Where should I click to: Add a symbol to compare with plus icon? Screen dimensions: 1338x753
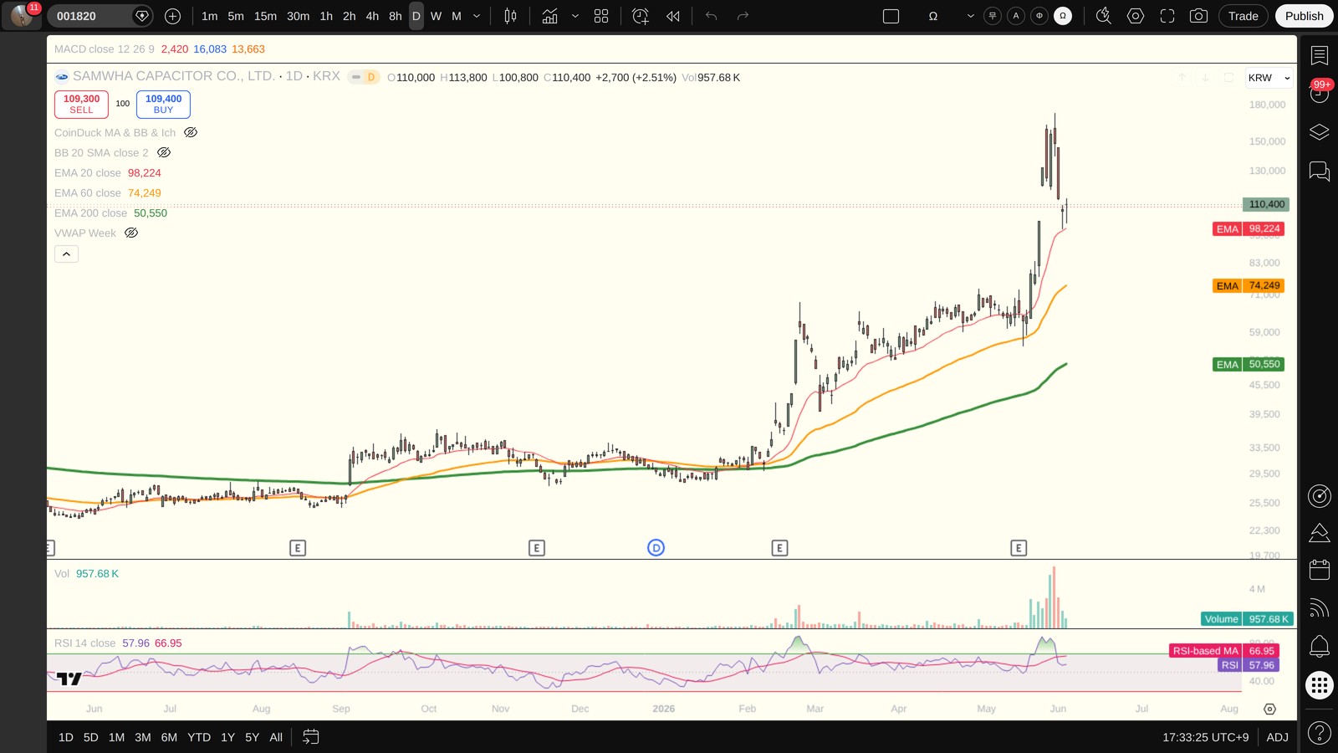pyautogui.click(x=172, y=16)
